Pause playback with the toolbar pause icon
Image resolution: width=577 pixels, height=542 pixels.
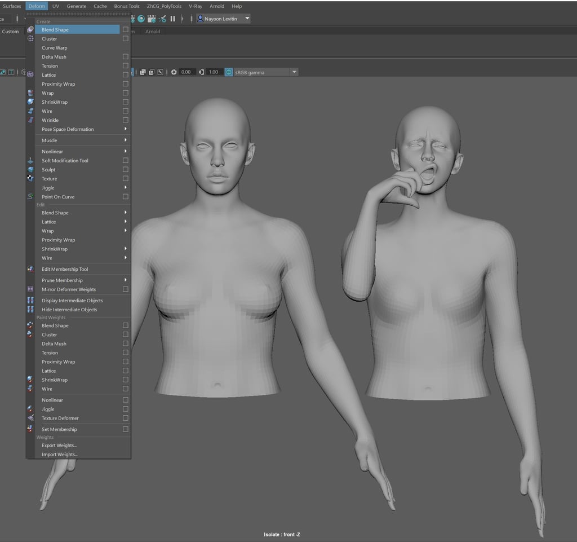pyautogui.click(x=172, y=19)
